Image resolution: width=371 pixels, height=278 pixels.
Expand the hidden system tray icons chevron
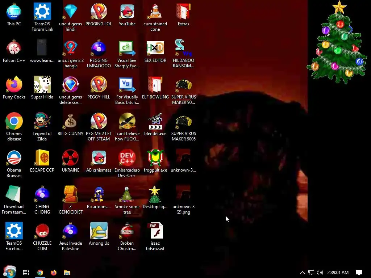(303, 273)
